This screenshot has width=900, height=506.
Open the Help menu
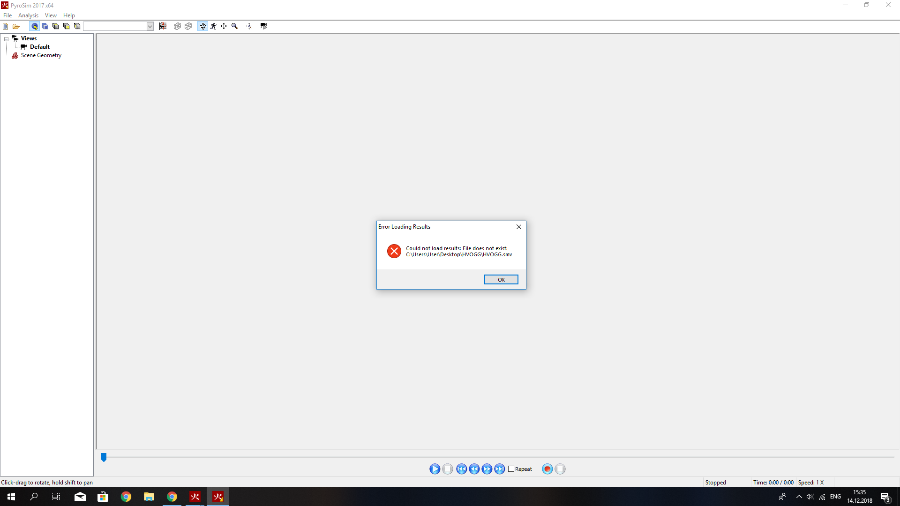[69, 15]
